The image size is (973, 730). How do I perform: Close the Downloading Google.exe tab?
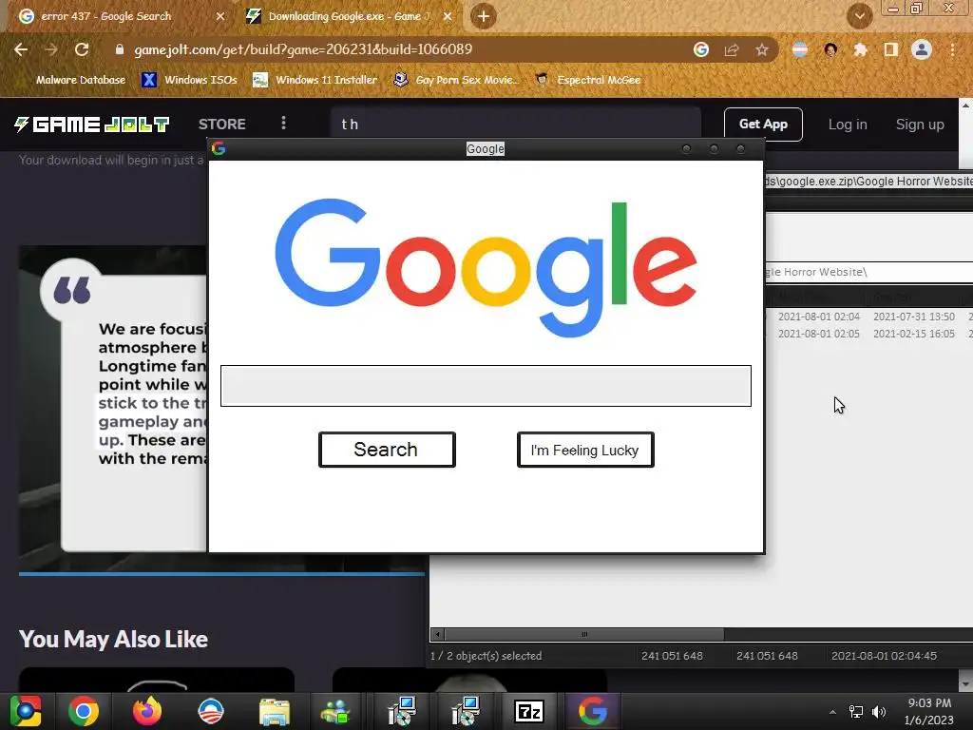448,16
